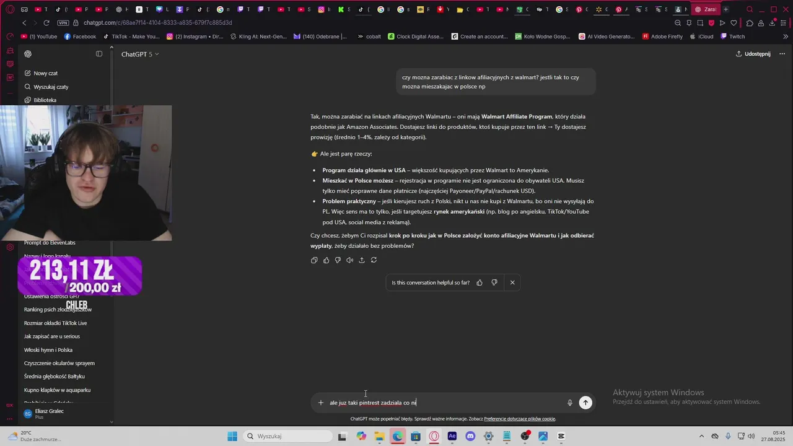Click the thumbs down below the response
Screen dimensions: 793x446
tap(338, 260)
